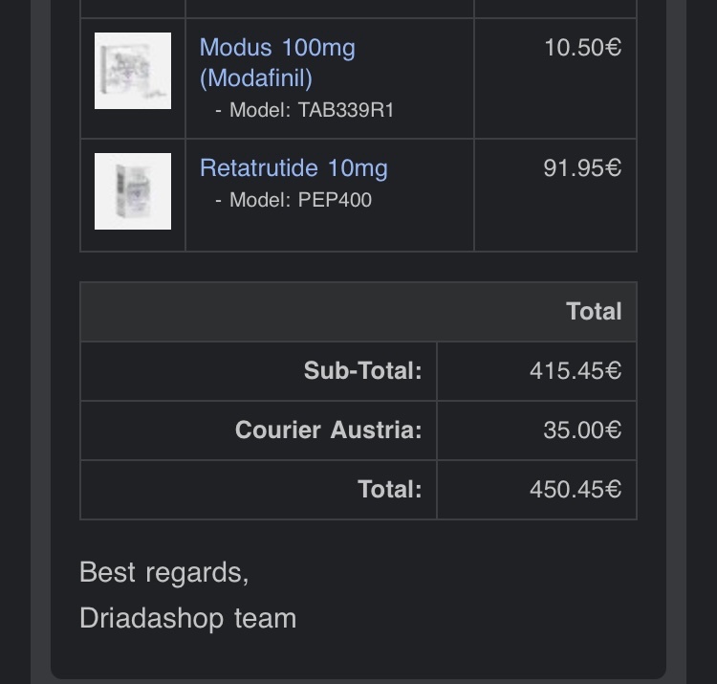Click the Courier Austria shipping label
The height and width of the screenshot is (684, 717).
point(328,430)
